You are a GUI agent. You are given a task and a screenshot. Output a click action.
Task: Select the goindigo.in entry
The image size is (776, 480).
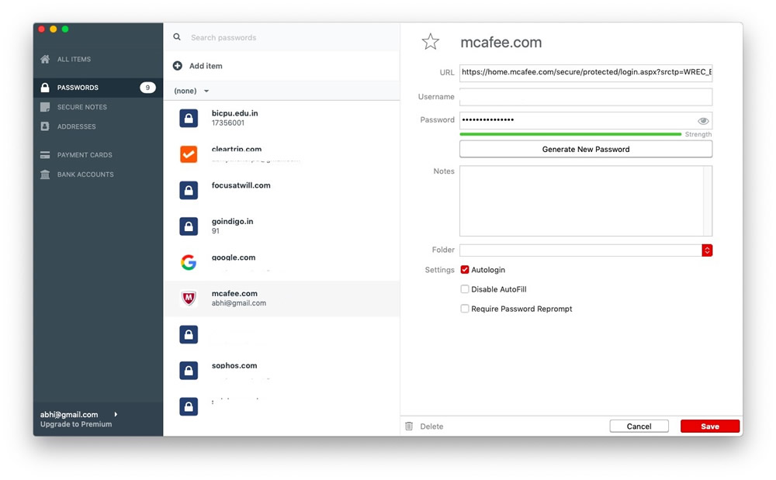tap(282, 226)
